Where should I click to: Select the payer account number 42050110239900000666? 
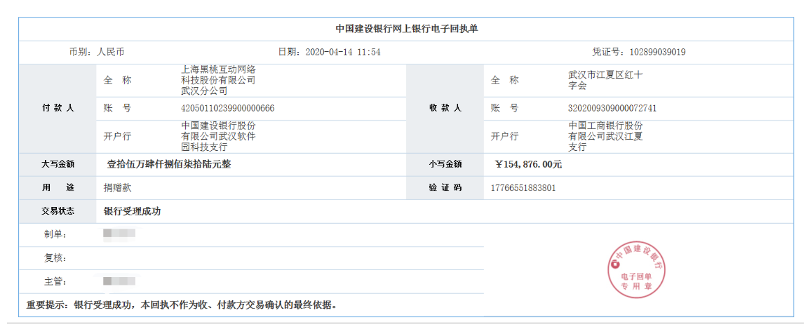click(x=227, y=108)
